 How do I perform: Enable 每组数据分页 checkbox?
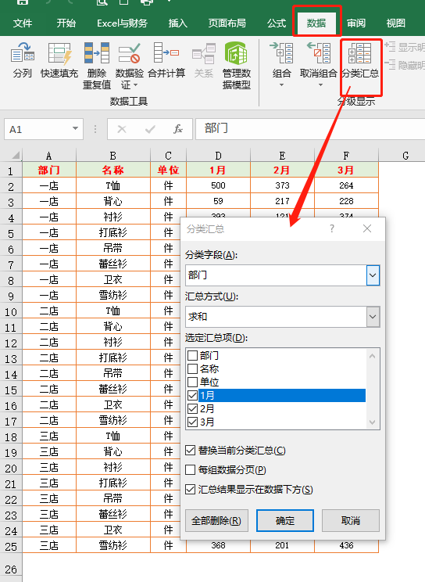coord(191,470)
